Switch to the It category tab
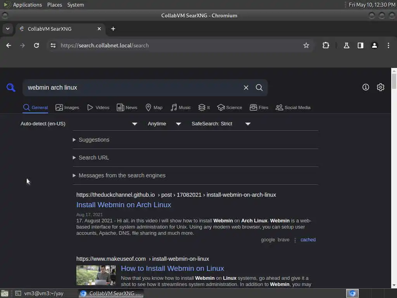The width and height of the screenshot is (397, 298). coord(204,107)
